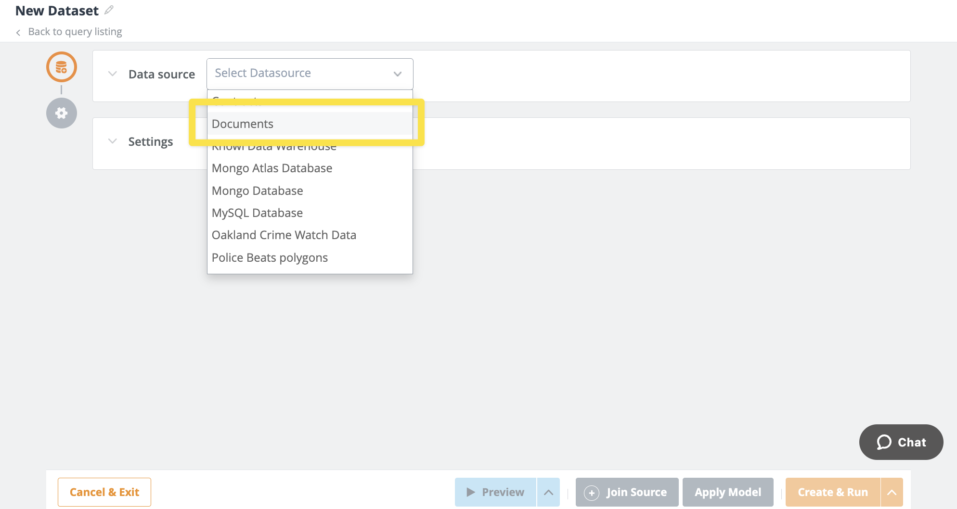The height and width of the screenshot is (509, 957).
Task: Click the Settings section label
Action: (x=151, y=141)
